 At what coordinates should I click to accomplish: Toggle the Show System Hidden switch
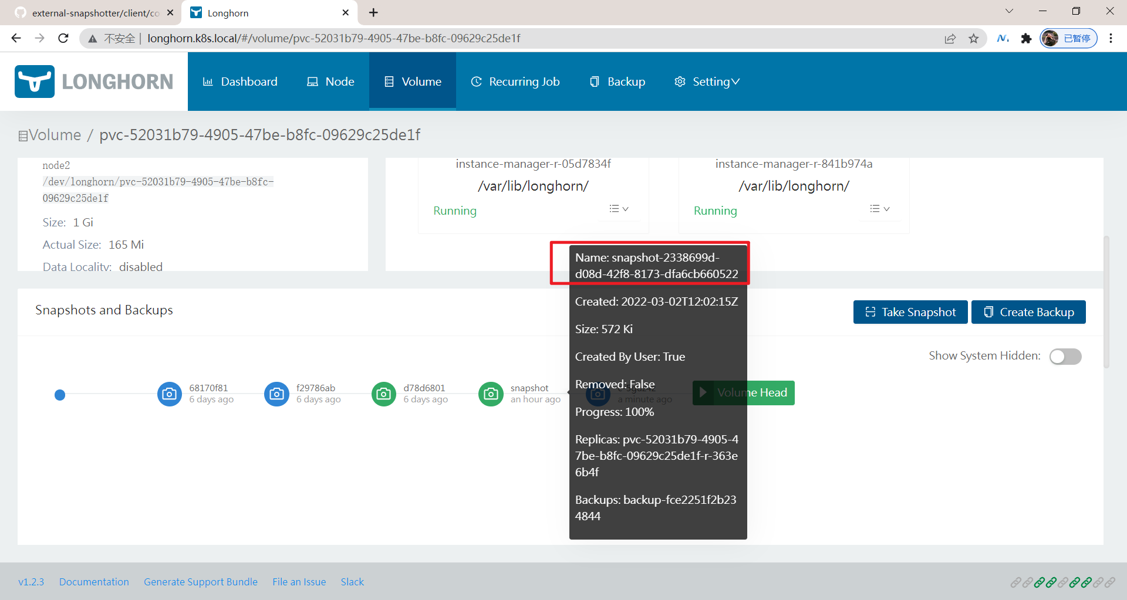1065,356
